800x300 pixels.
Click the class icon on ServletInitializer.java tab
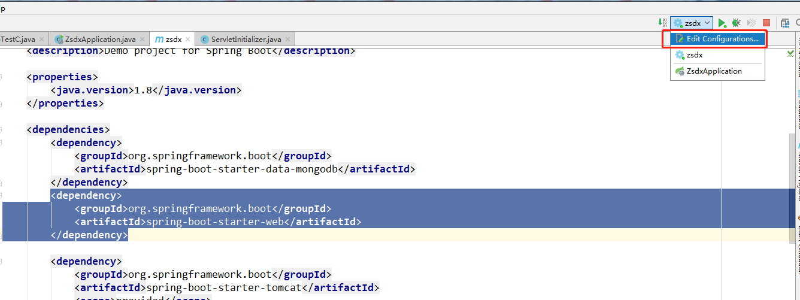point(205,39)
